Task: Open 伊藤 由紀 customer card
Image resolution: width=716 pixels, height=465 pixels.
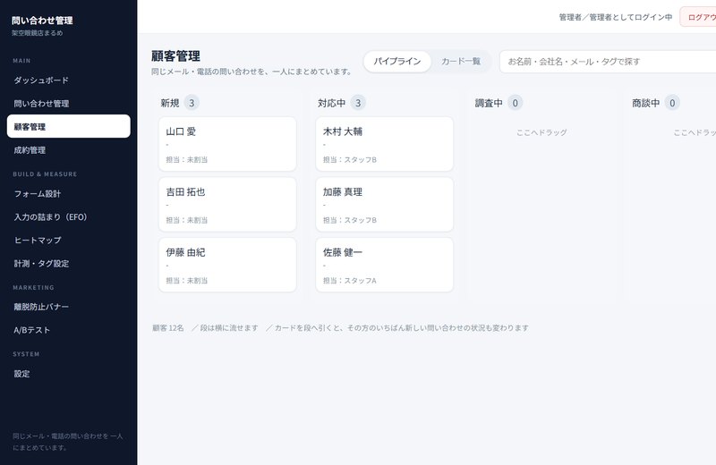Action: point(227,265)
